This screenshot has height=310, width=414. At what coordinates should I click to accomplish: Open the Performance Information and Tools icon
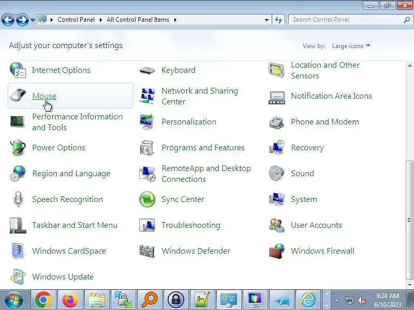(x=18, y=122)
